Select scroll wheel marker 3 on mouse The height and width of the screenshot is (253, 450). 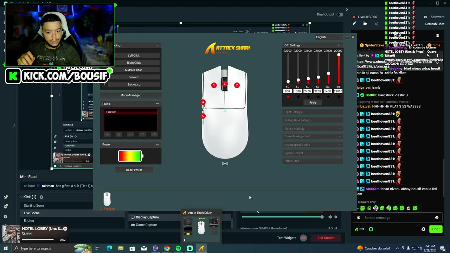point(225,84)
